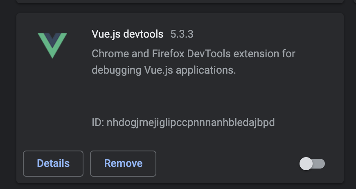Click the green Vue.js logo icon
Screen dimensions: 356x189
coord(52,45)
